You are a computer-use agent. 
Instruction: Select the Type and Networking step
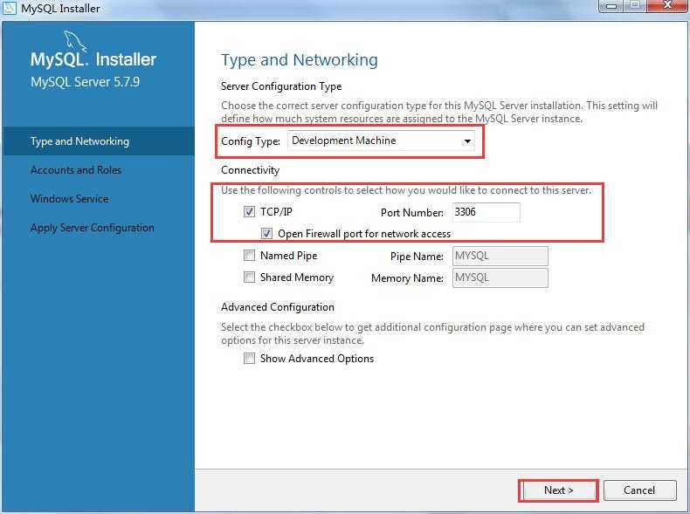click(99, 141)
